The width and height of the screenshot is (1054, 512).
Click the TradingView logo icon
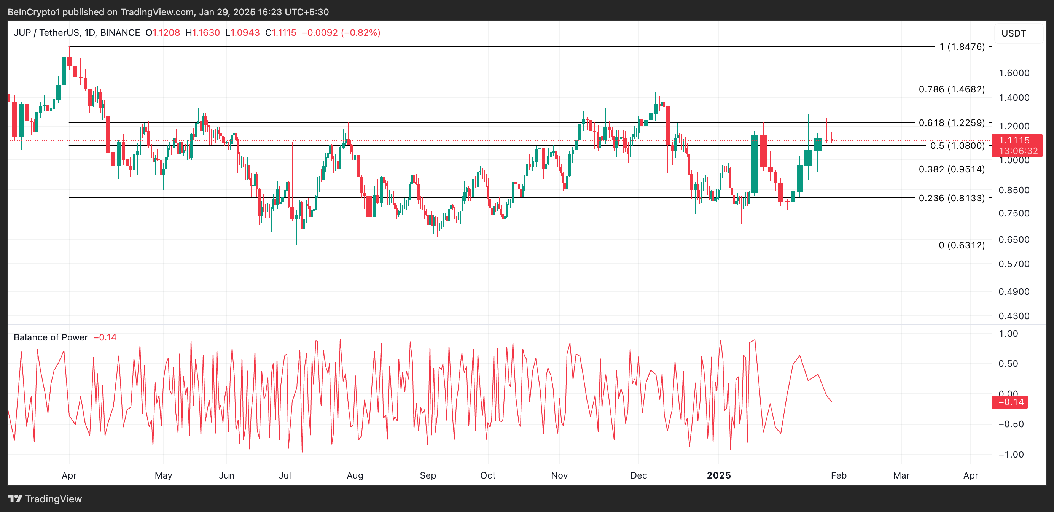pos(15,499)
